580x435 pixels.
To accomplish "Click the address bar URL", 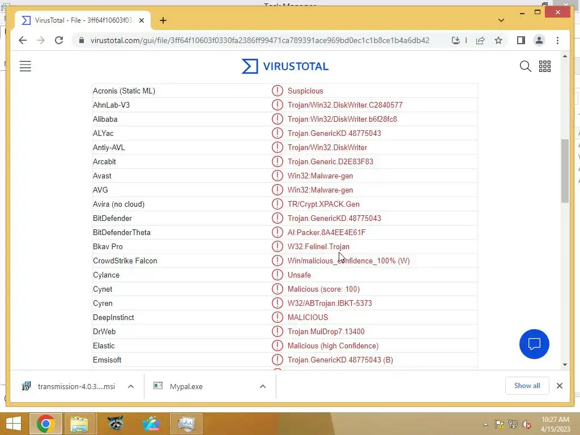I will tap(259, 40).
